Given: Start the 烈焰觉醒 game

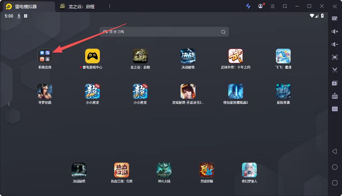Looking at the screenshot, I should (x=207, y=170).
